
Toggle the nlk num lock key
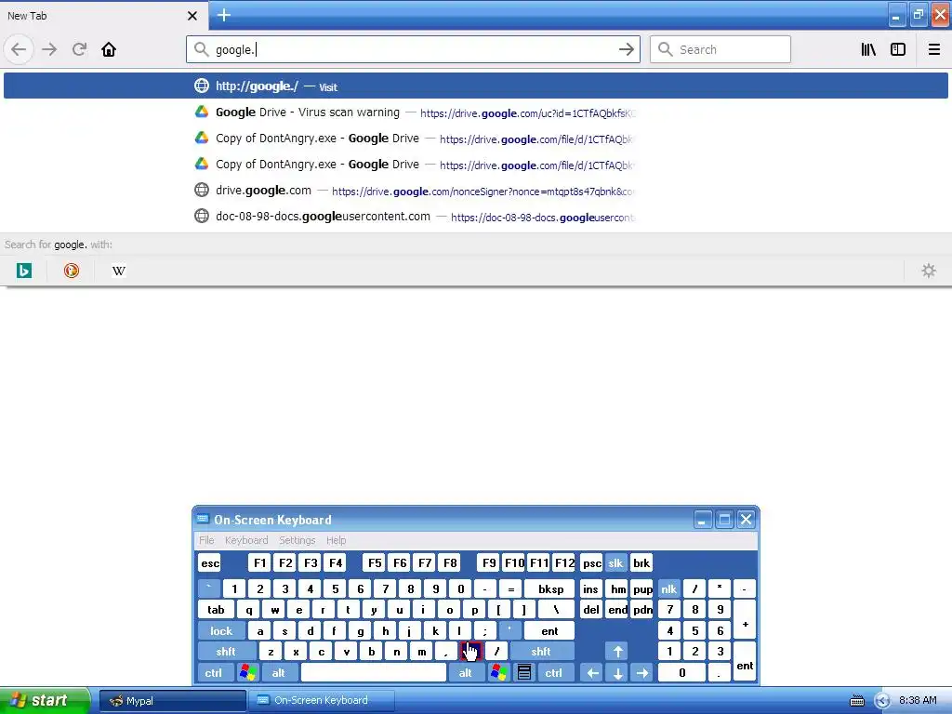pyautogui.click(x=668, y=588)
